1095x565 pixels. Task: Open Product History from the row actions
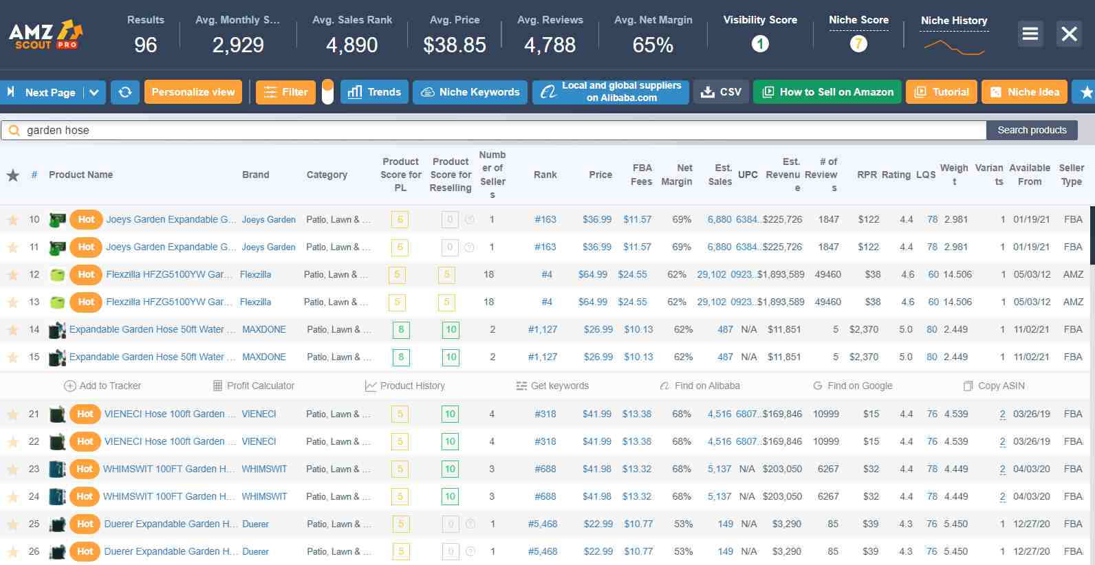pyautogui.click(x=405, y=386)
